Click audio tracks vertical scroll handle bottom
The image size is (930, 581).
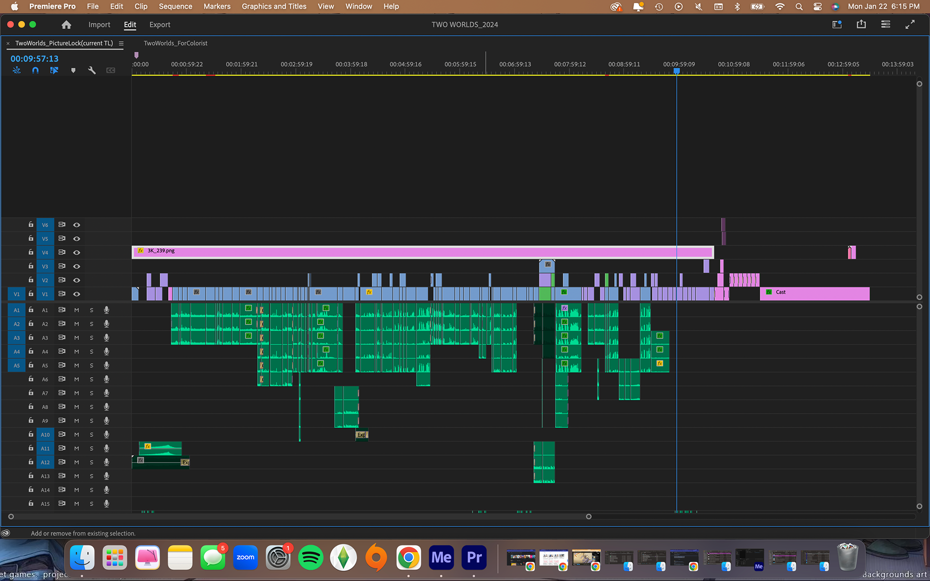coord(919,506)
